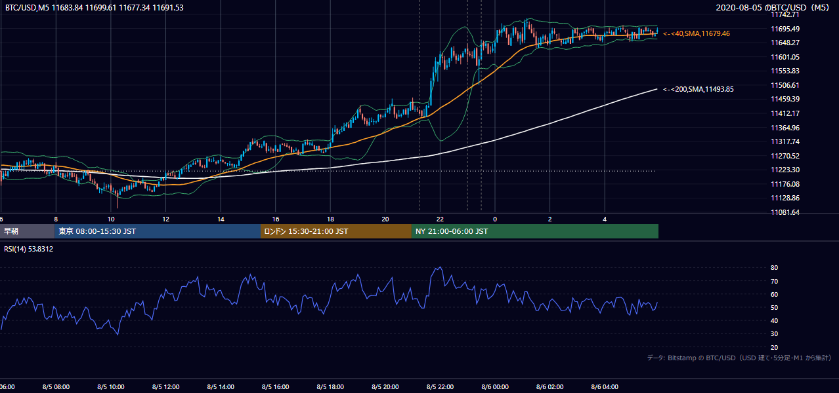Viewport: 839px width, 393px height.
Task: Click the 8/6 00:00 time axis label
Action: click(x=495, y=387)
